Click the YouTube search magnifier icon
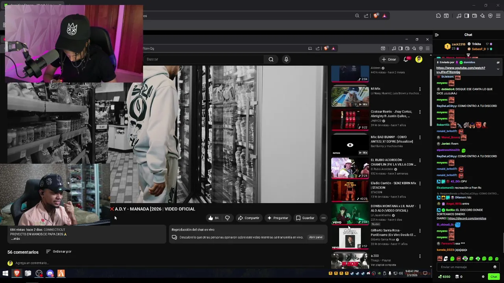This screenshot has width=504, height=283. tap(271, 59)
